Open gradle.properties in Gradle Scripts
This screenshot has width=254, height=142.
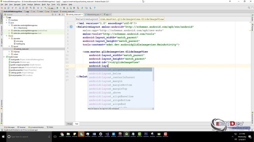[x=17, y=70]
